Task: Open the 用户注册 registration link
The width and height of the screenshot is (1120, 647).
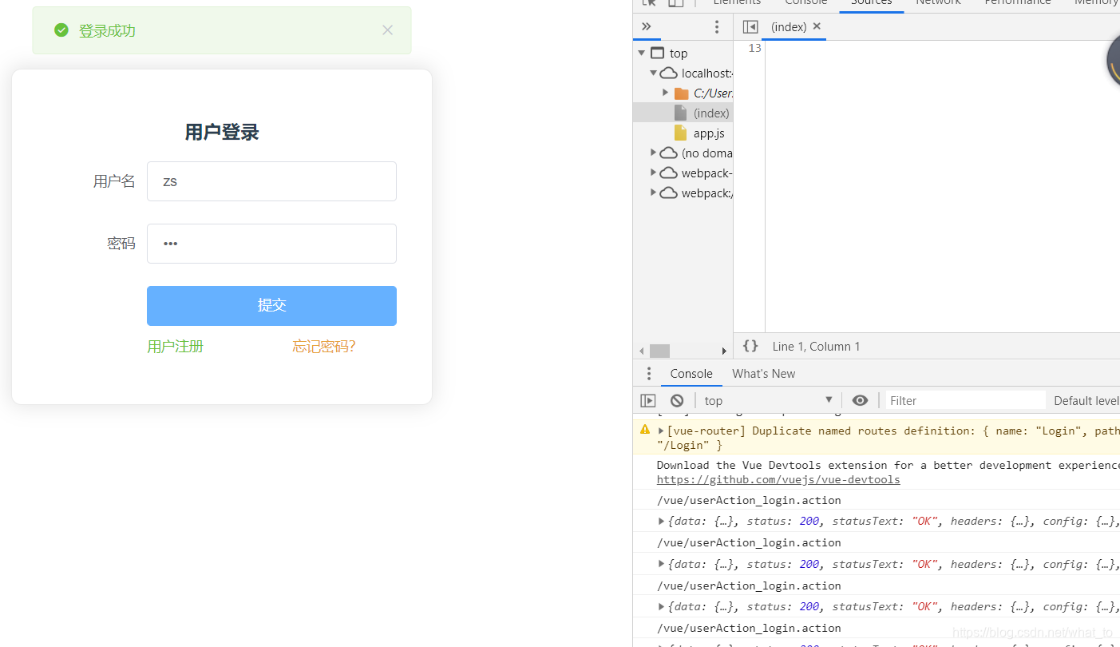Action: [x=176, y=346]
